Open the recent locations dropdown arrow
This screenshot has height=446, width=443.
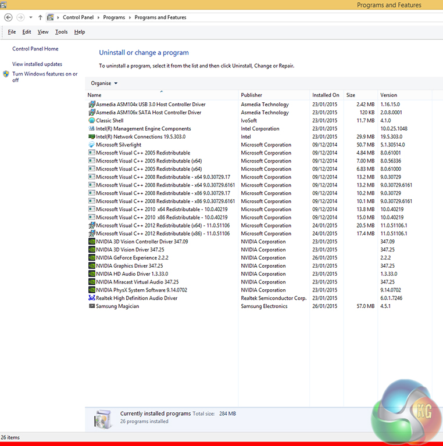(x=30, y=17)
